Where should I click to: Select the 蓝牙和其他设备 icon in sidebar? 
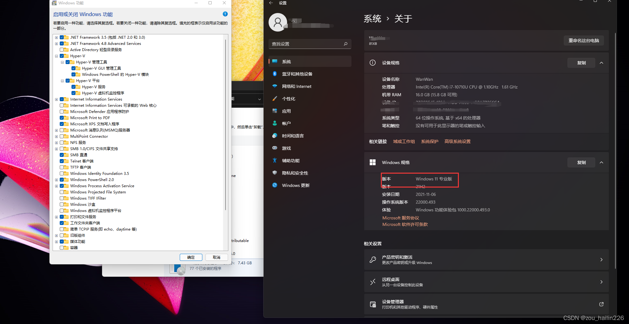(x=275, y=74)
